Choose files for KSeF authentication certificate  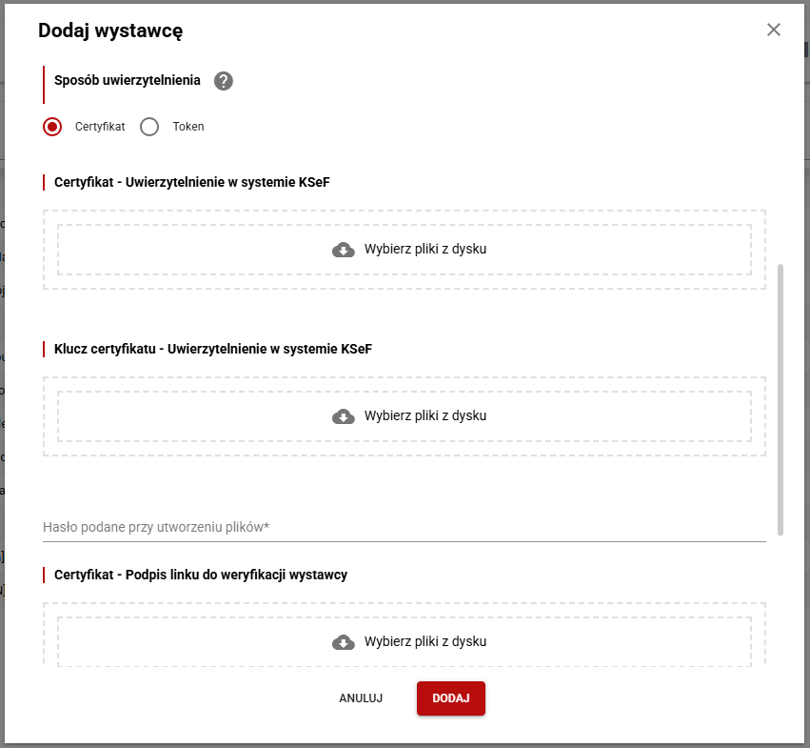click(x=425, y=250)
